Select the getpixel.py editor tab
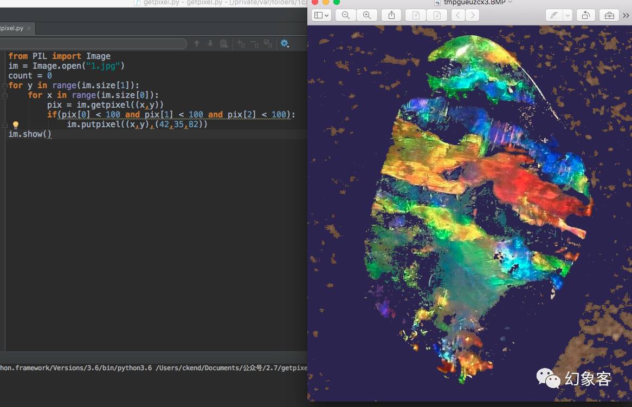632x407 pixels. coord(11,28)
